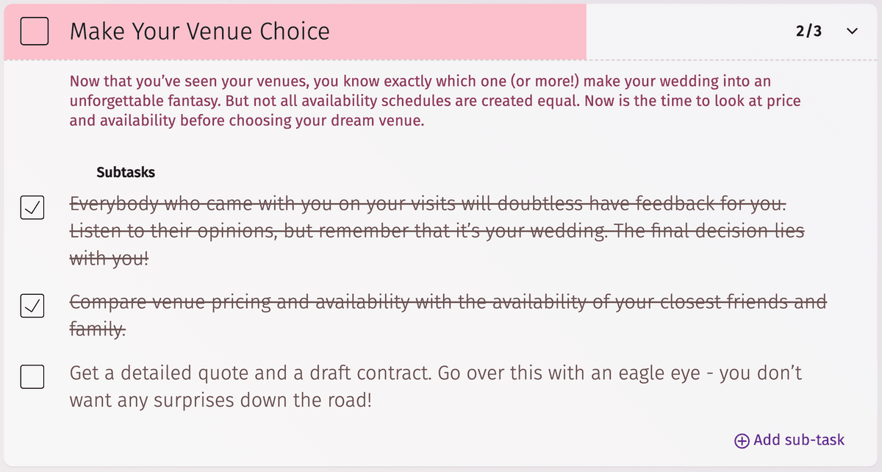Check the Make Your Venue Choice checkbox
The height and width of the screenshot is (472, 882).
(35, 32)
